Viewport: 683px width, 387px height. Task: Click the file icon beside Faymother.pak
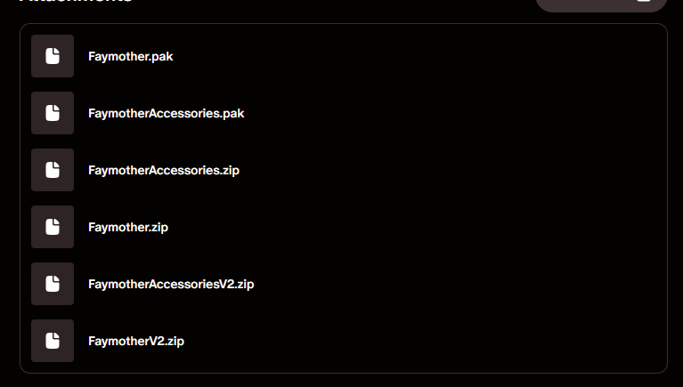pos(53,56)
